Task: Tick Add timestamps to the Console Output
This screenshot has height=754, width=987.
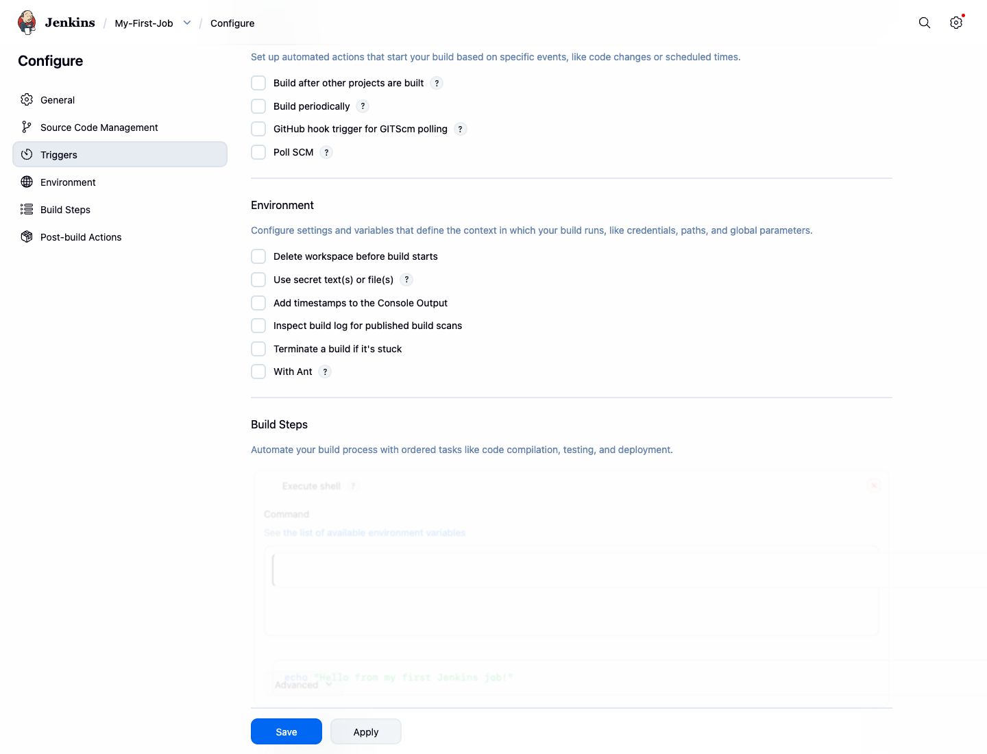Action: pyautogui.click(x=258, y=303)
